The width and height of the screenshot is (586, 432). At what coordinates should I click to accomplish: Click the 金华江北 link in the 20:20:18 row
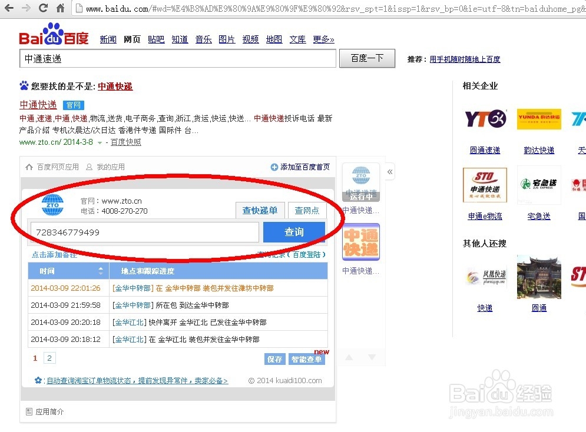130,322
